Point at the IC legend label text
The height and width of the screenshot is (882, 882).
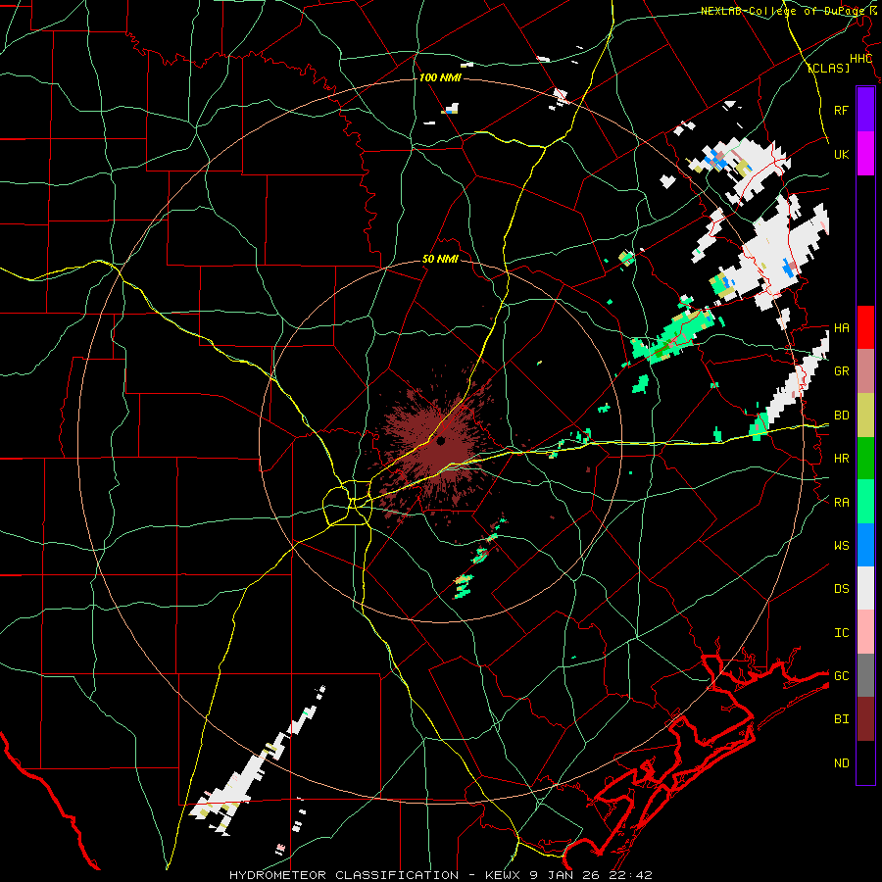pos(841,632)
